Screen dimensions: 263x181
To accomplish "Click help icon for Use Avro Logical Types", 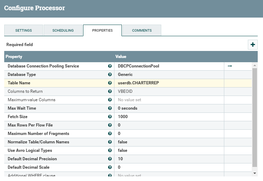I will point(110,150).
